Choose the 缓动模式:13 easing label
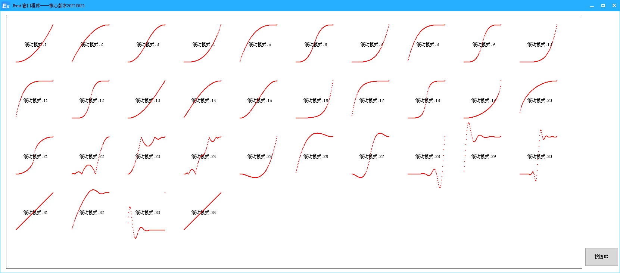This screenshot has width=620, height=273. pos(148,100)
